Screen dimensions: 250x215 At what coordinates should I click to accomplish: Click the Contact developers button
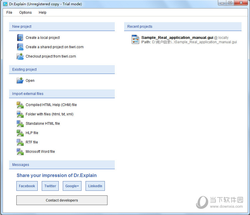(62, 200)
